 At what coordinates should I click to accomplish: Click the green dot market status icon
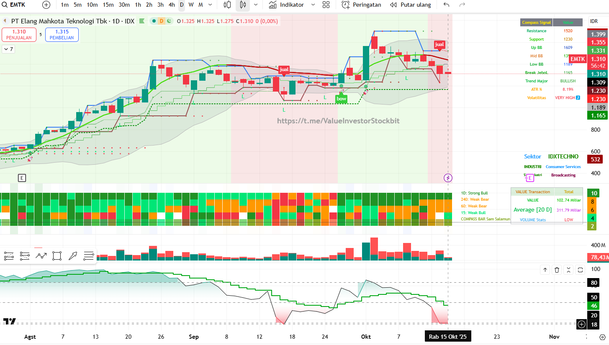pyautogui.click(x=154, y=21)
